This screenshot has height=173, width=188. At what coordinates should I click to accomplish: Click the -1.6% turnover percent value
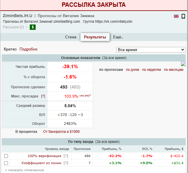tap(70, 77)
